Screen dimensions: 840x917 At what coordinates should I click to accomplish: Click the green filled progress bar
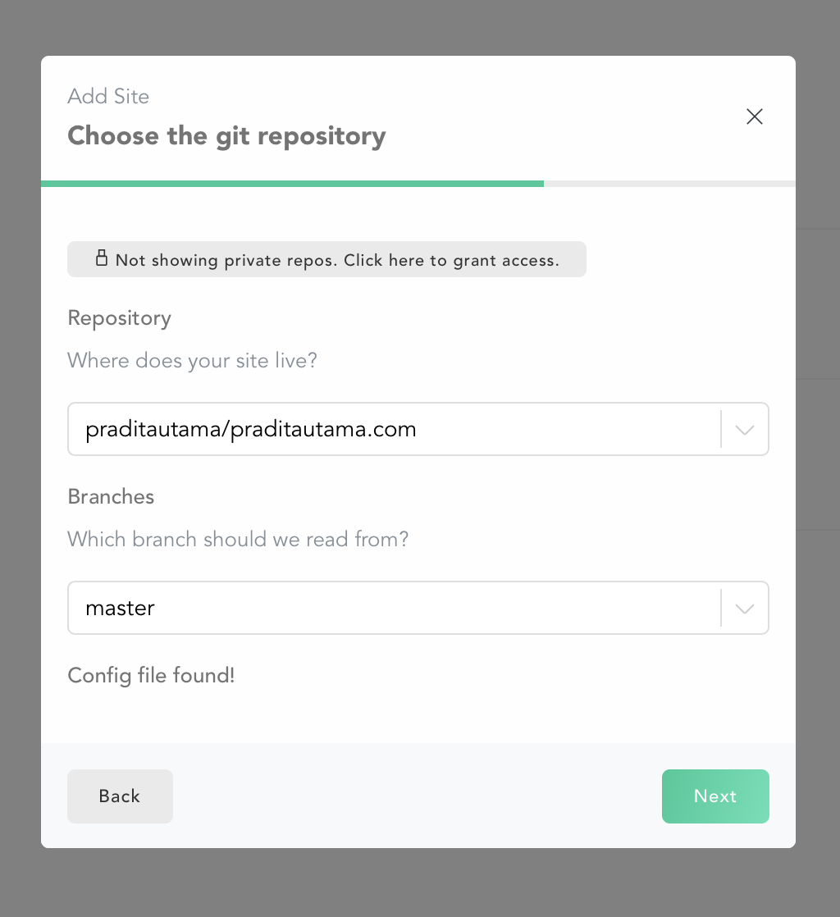tap(293, 184)
